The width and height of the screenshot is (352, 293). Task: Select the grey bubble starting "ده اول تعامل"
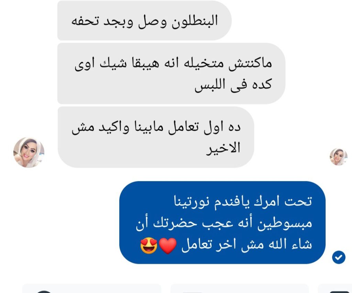[156, 137]
